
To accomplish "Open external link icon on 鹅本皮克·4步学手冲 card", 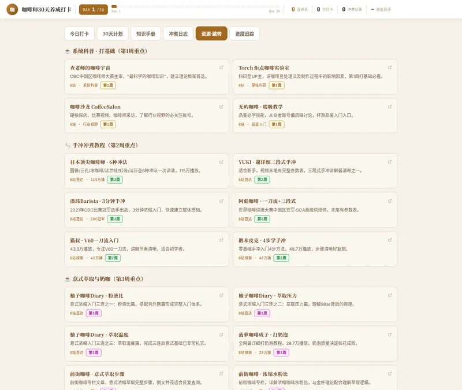I will 390,240.
